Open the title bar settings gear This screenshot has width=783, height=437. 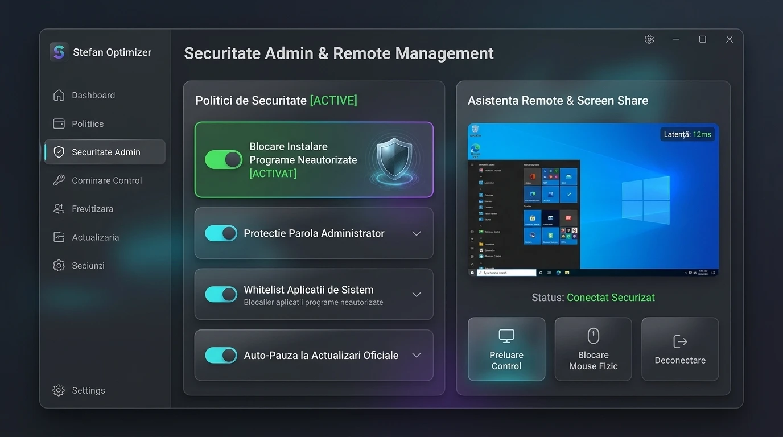649,39
